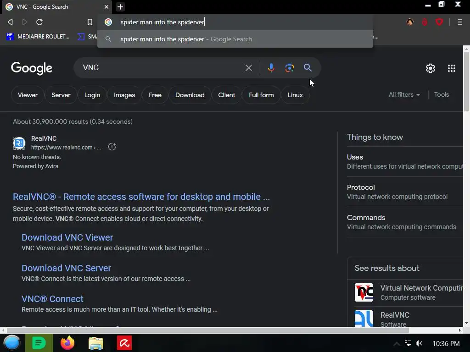
Task: Switch to Images results
Action: coord(124,95)
